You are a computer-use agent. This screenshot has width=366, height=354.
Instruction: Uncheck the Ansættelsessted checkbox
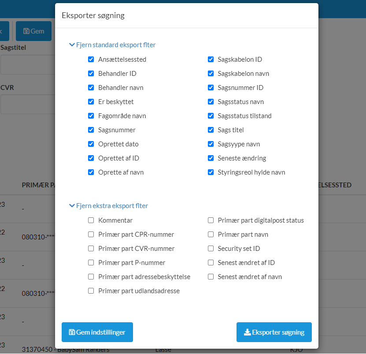click(91, 60)
